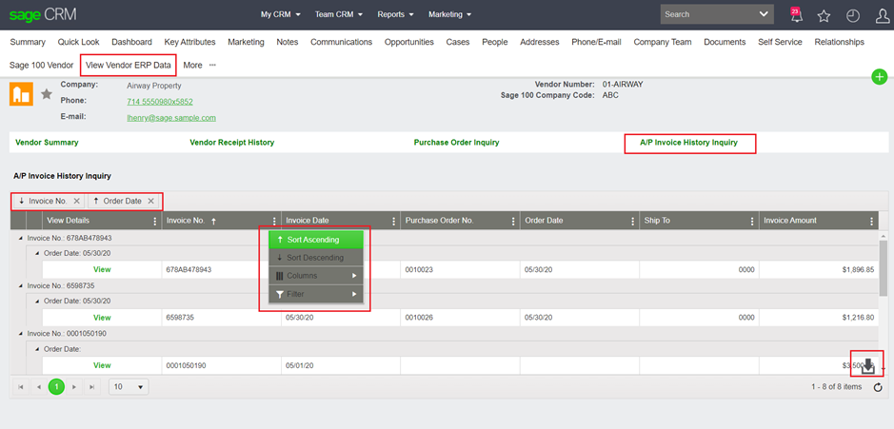Open View Details column menu dots
894x429 pixels.
[x=155, y=221]
